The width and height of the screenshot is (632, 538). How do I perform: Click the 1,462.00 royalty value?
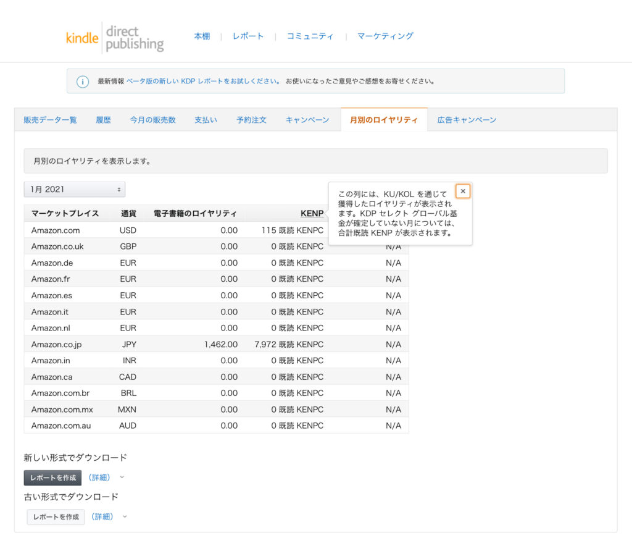coord(221,345)
